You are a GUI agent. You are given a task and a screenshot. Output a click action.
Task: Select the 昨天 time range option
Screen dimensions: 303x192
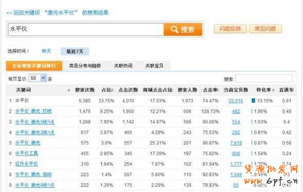[46, 51]
